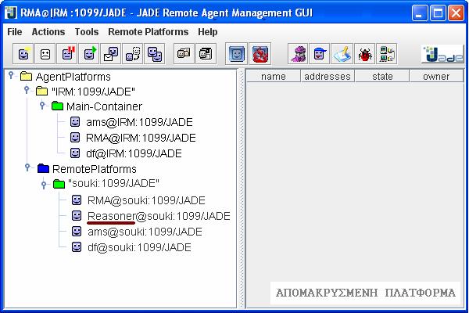Select RemotePlatforms label in the tree
The image size is (469, 313).
95,169
